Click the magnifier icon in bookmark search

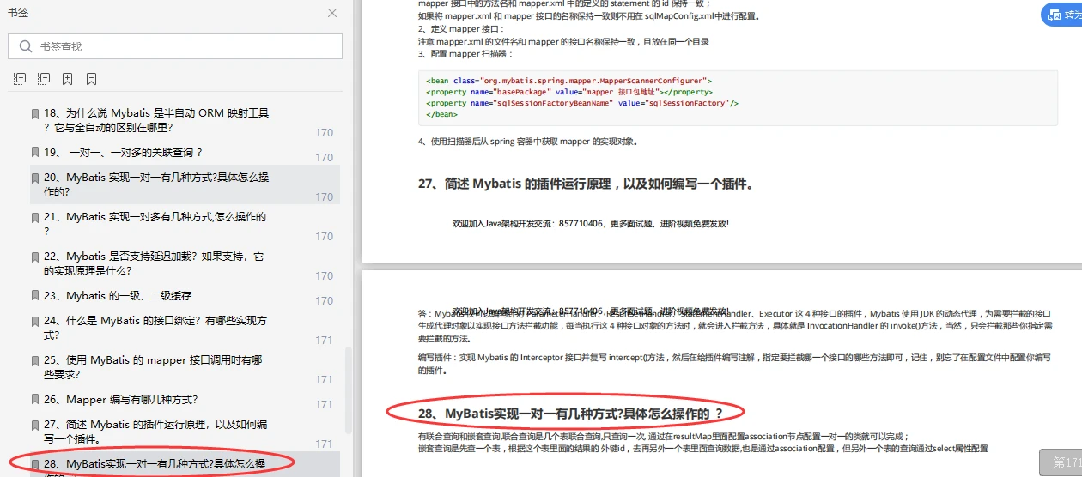[x=24, y=46]
